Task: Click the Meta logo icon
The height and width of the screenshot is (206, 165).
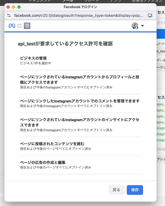Action: 12,26
